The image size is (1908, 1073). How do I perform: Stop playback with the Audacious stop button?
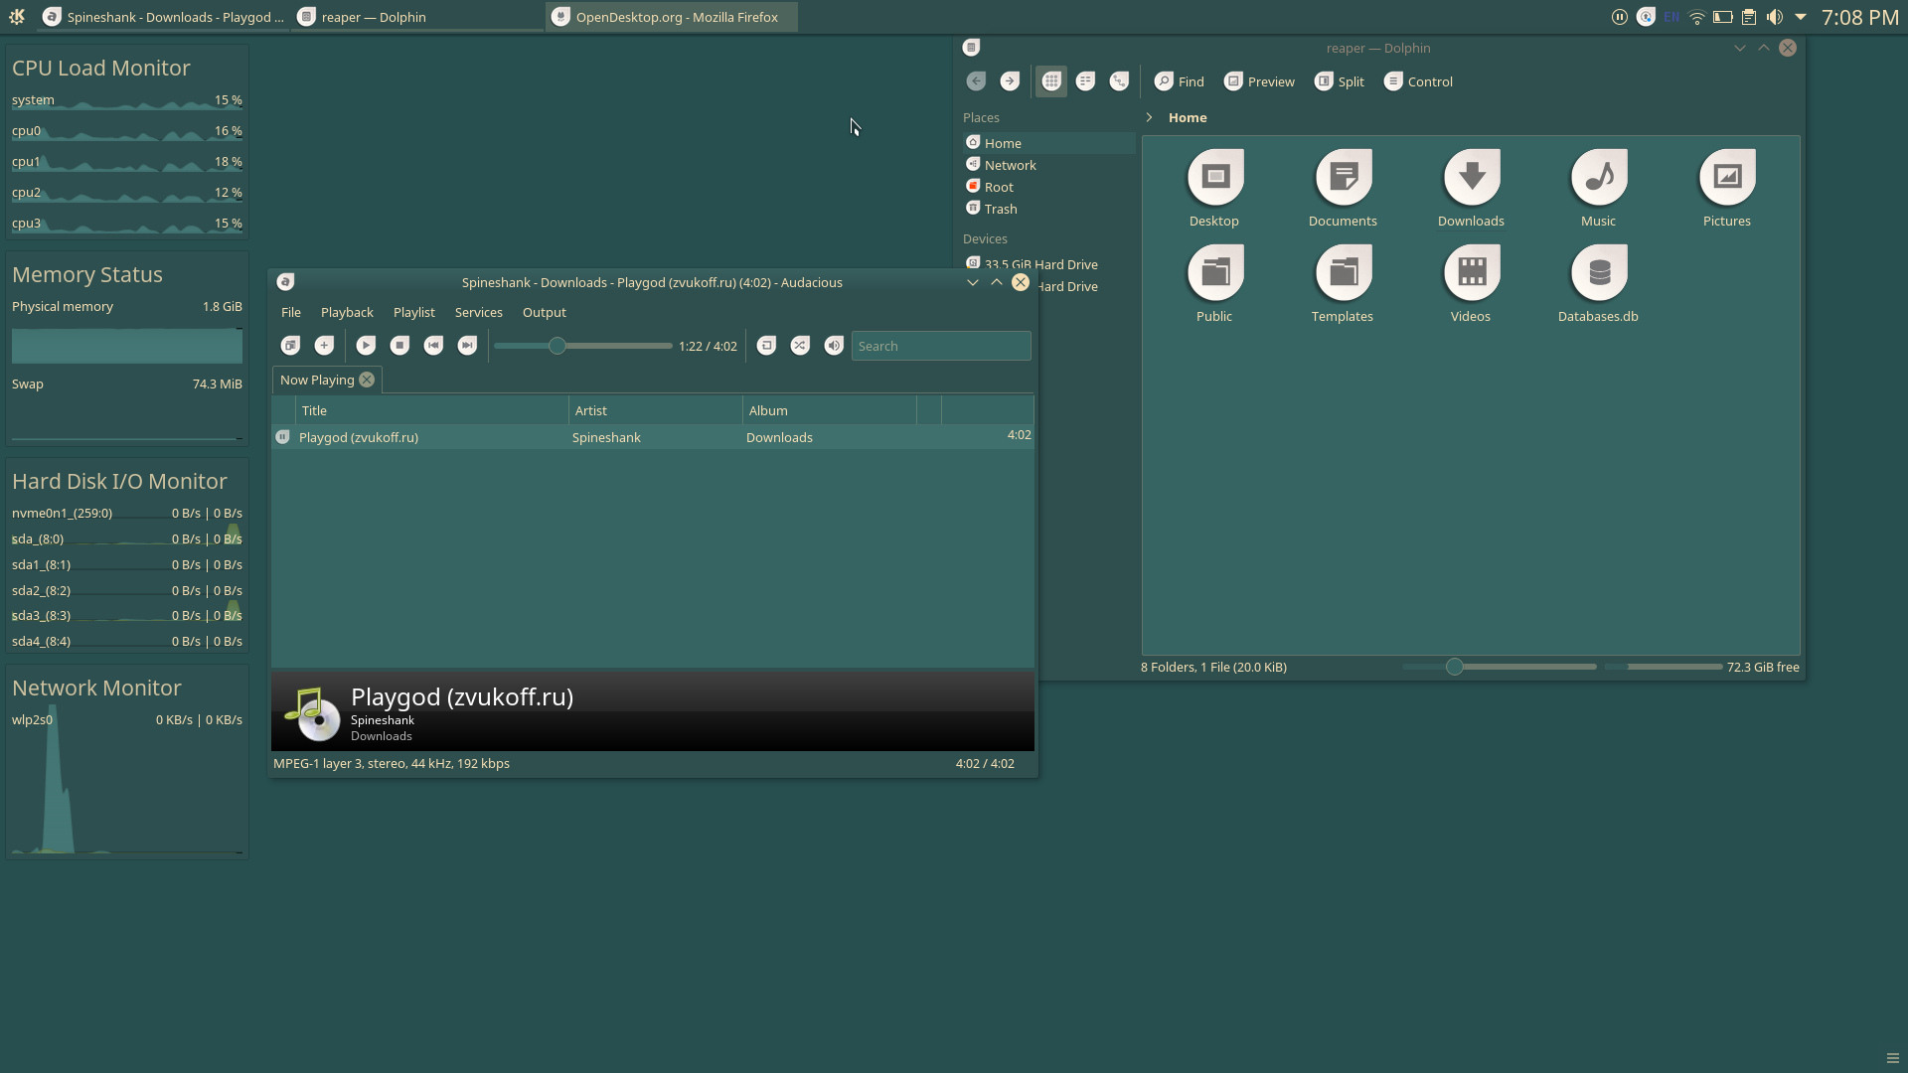point(399,346)
